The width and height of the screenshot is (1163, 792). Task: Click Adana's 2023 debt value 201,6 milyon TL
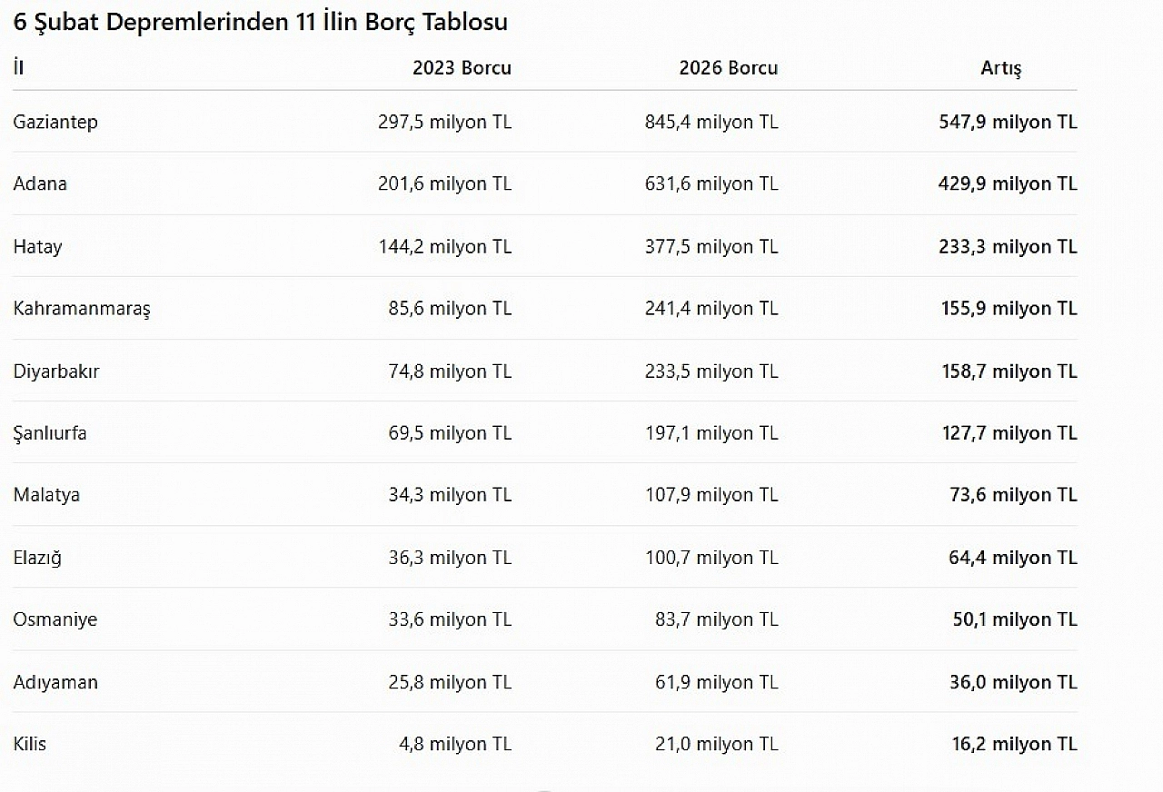tap(444, 183)
